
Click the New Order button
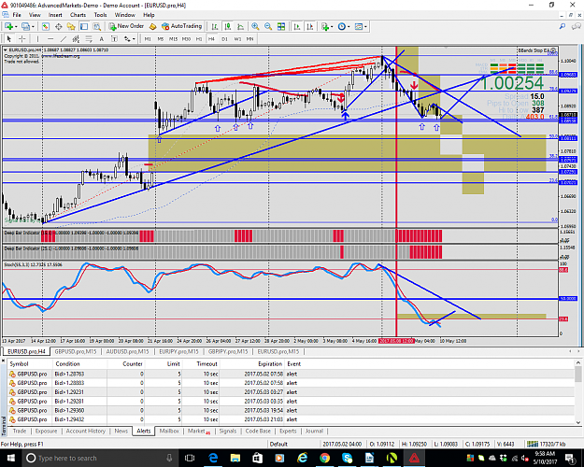pos(126,26)
